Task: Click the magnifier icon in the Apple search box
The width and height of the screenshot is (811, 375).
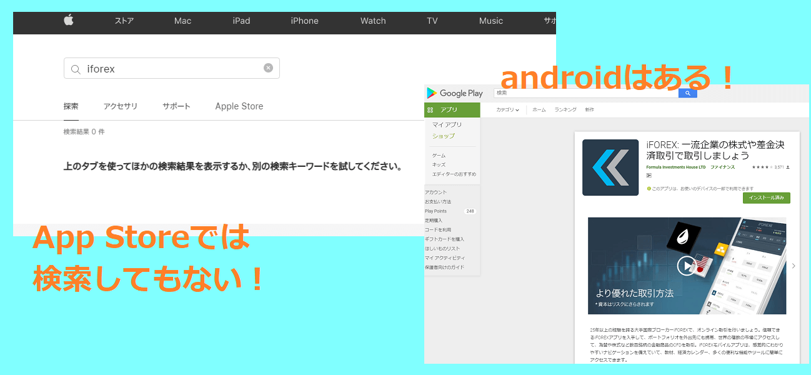Action: coord(76,69)
